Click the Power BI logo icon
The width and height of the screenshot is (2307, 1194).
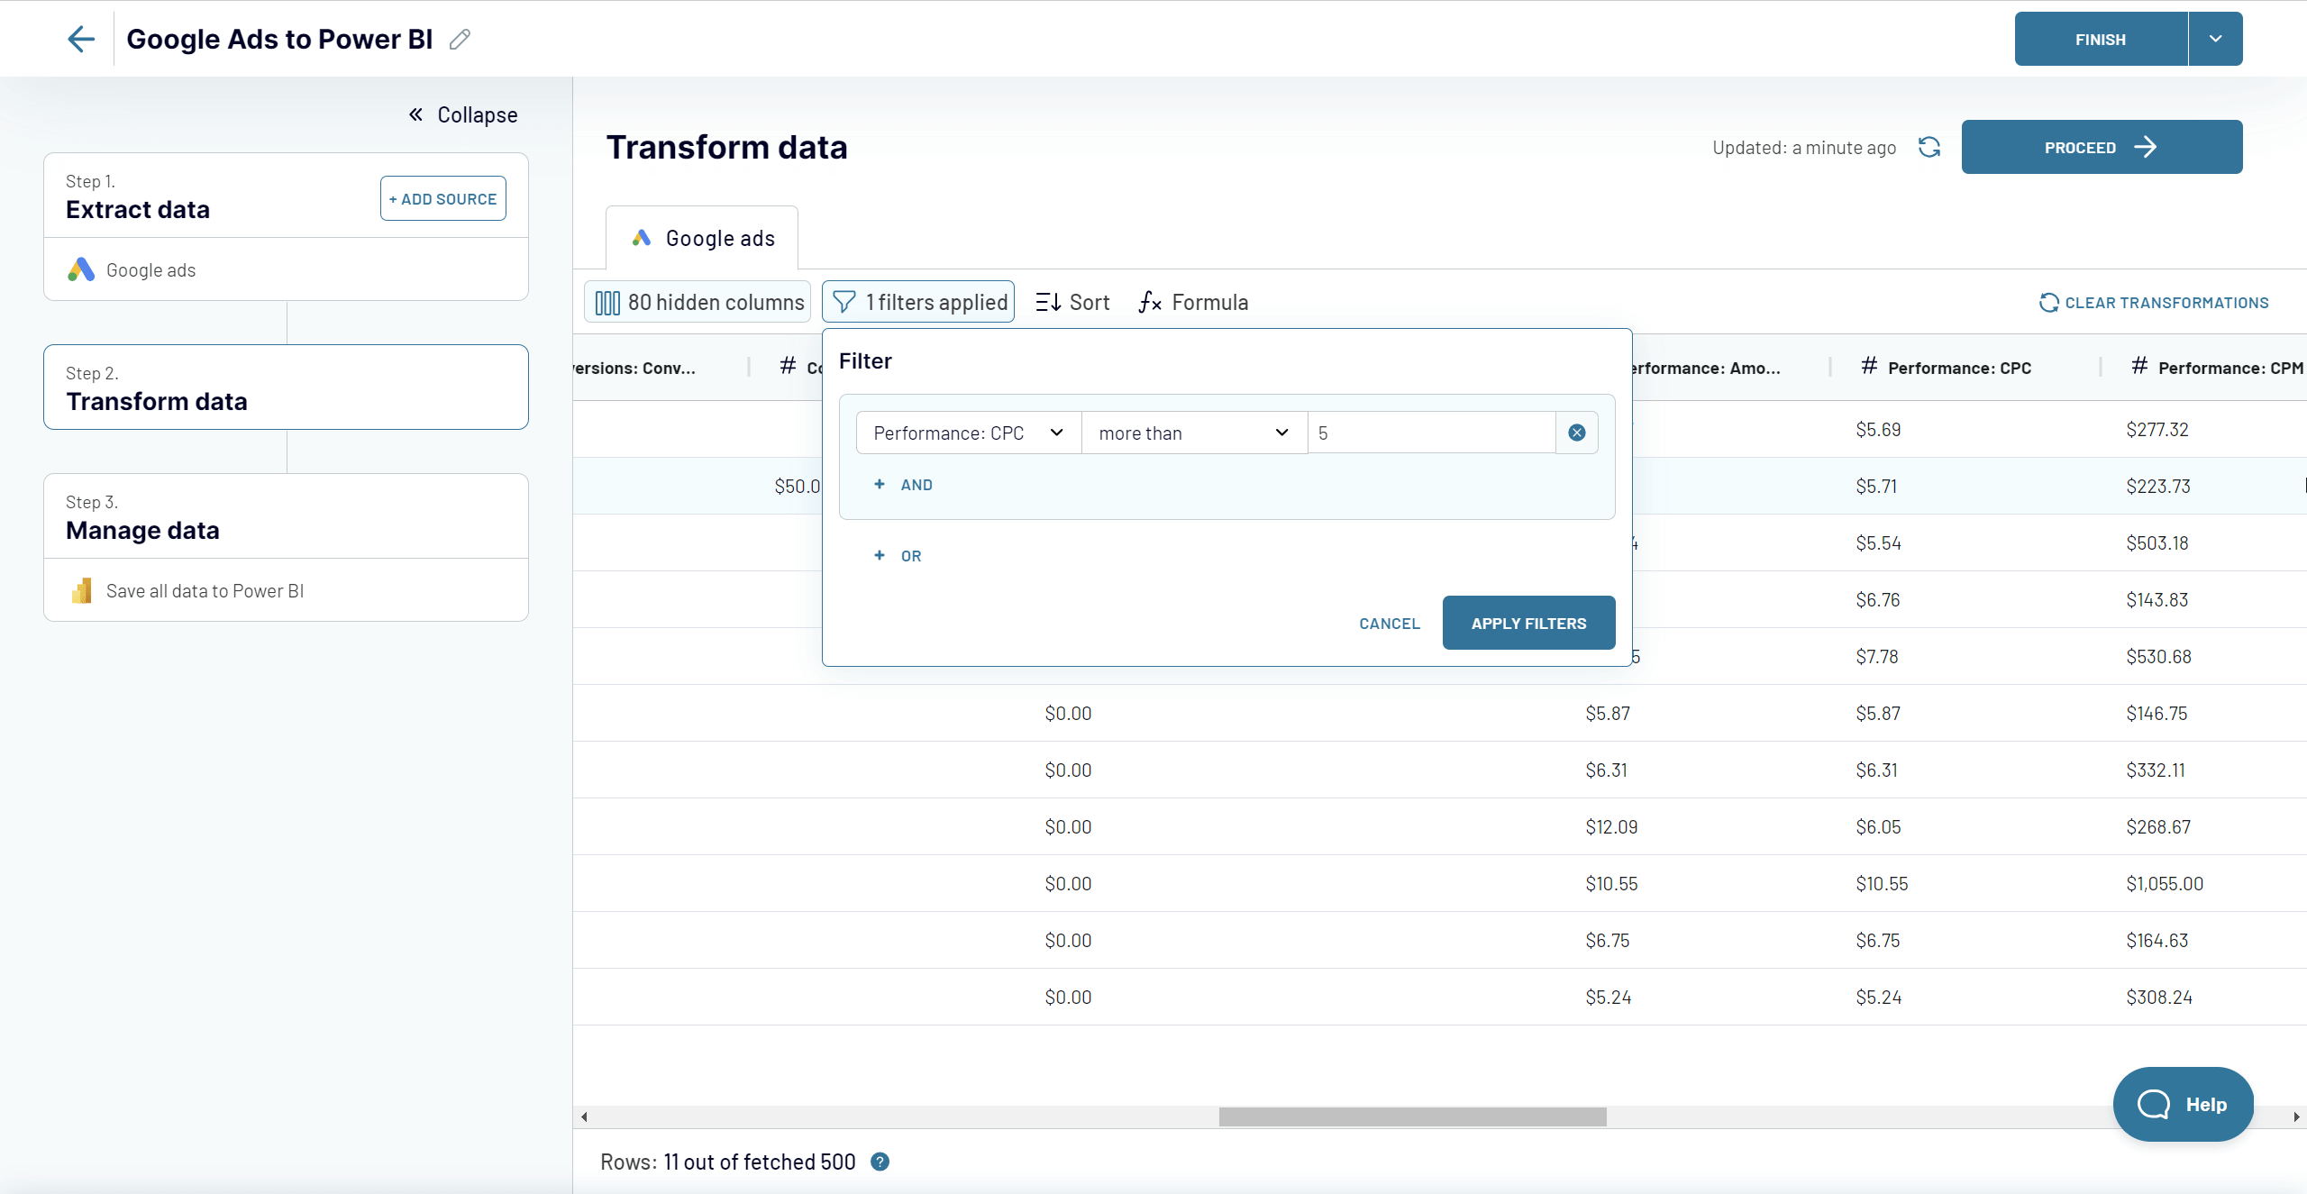[x=81, y=590]
